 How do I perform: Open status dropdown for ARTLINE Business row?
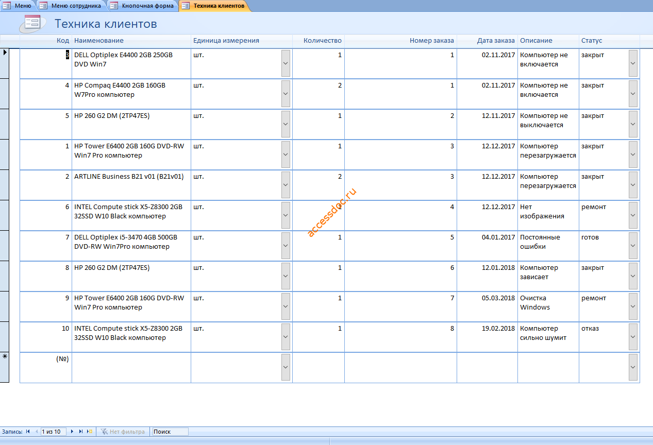633,185
